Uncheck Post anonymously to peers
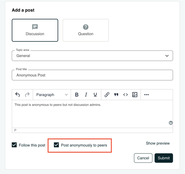Viewport: 185px width, 174px height. [x=57, y=145]
